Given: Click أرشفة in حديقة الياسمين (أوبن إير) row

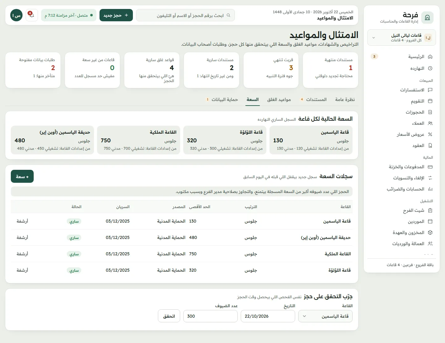Looking at the screenshot, I should [22, 237].
